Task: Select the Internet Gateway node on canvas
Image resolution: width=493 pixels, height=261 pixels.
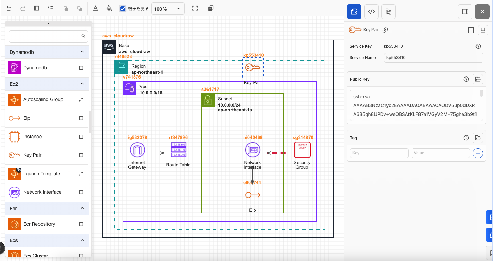Action: (137, 150)
